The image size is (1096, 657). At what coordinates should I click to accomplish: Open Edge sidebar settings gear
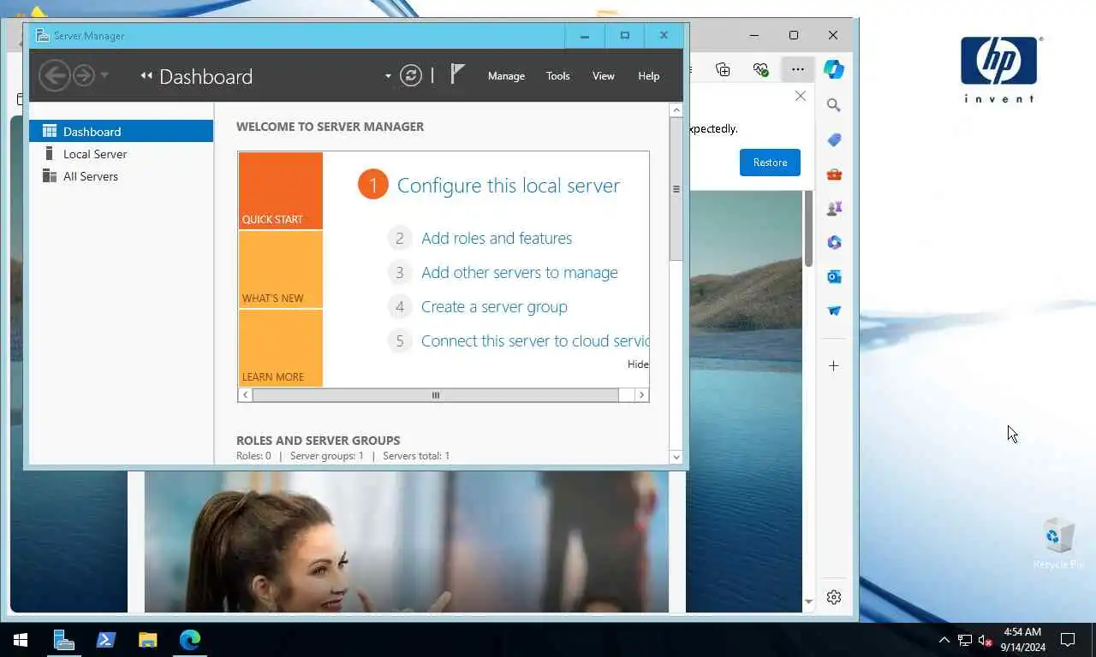(x=834, y=597)
